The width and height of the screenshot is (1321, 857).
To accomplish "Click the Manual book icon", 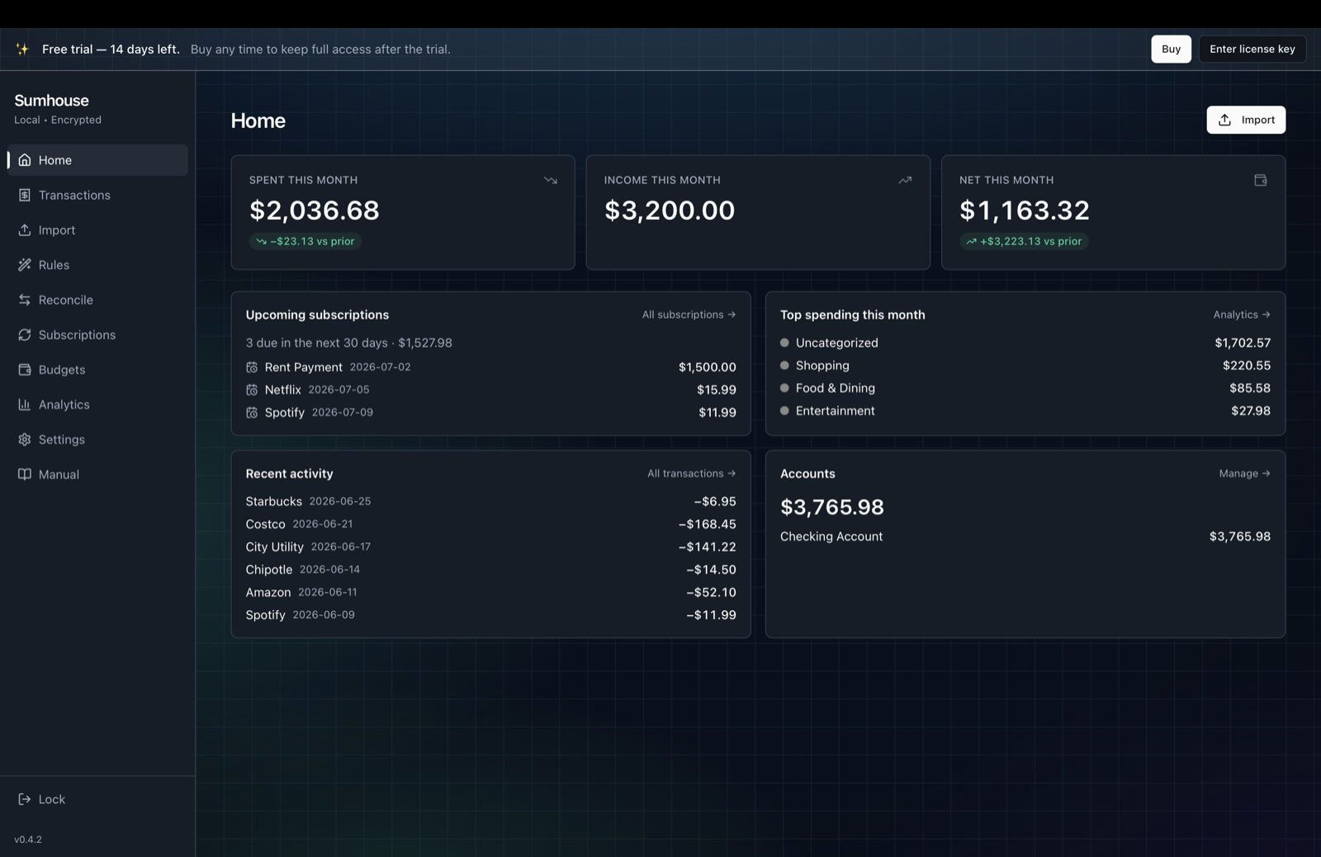I will 25,475.
